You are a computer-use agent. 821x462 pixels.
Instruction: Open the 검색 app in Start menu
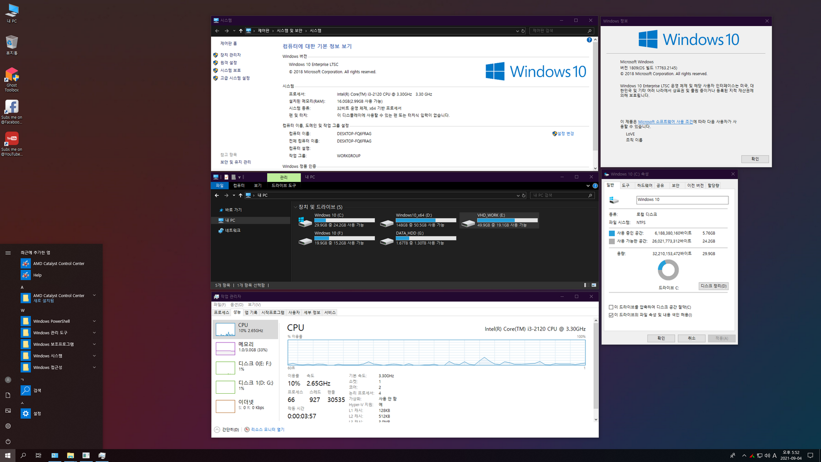tap(59, 390)
